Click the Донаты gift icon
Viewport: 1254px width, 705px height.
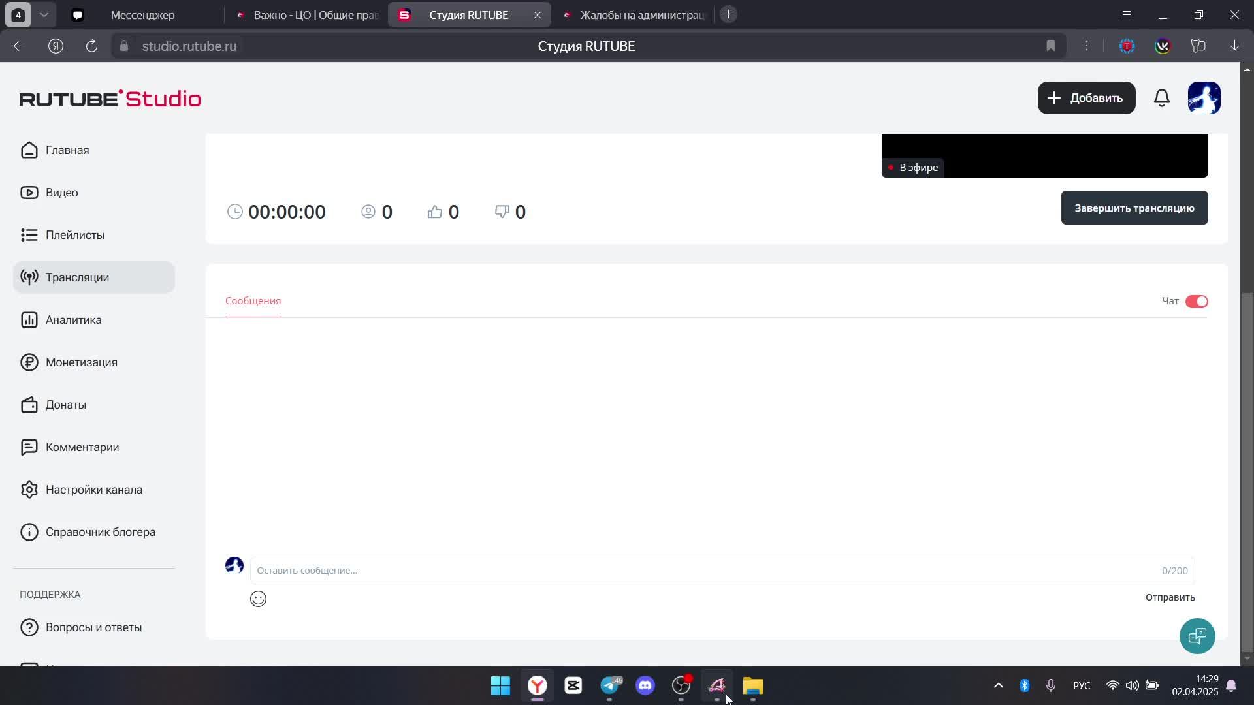click(29, 405)
